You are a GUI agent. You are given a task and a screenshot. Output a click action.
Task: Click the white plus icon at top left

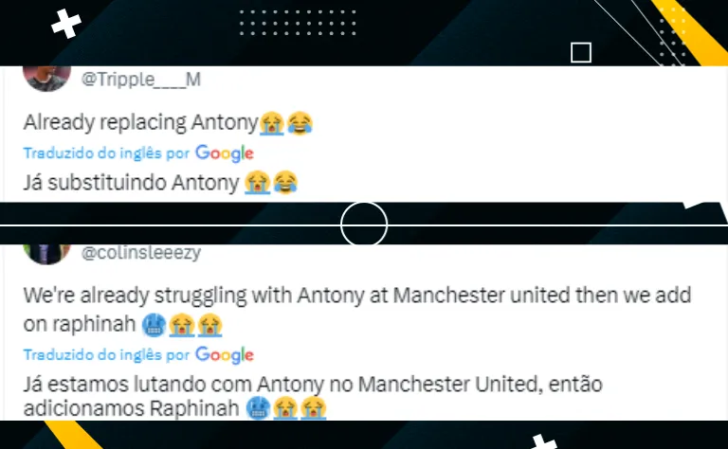(x=66, y=23)
